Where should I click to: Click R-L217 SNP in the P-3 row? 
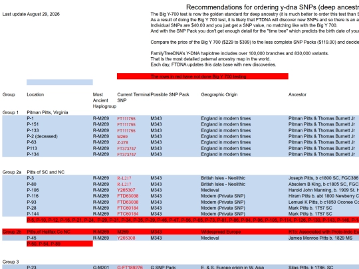124,178
